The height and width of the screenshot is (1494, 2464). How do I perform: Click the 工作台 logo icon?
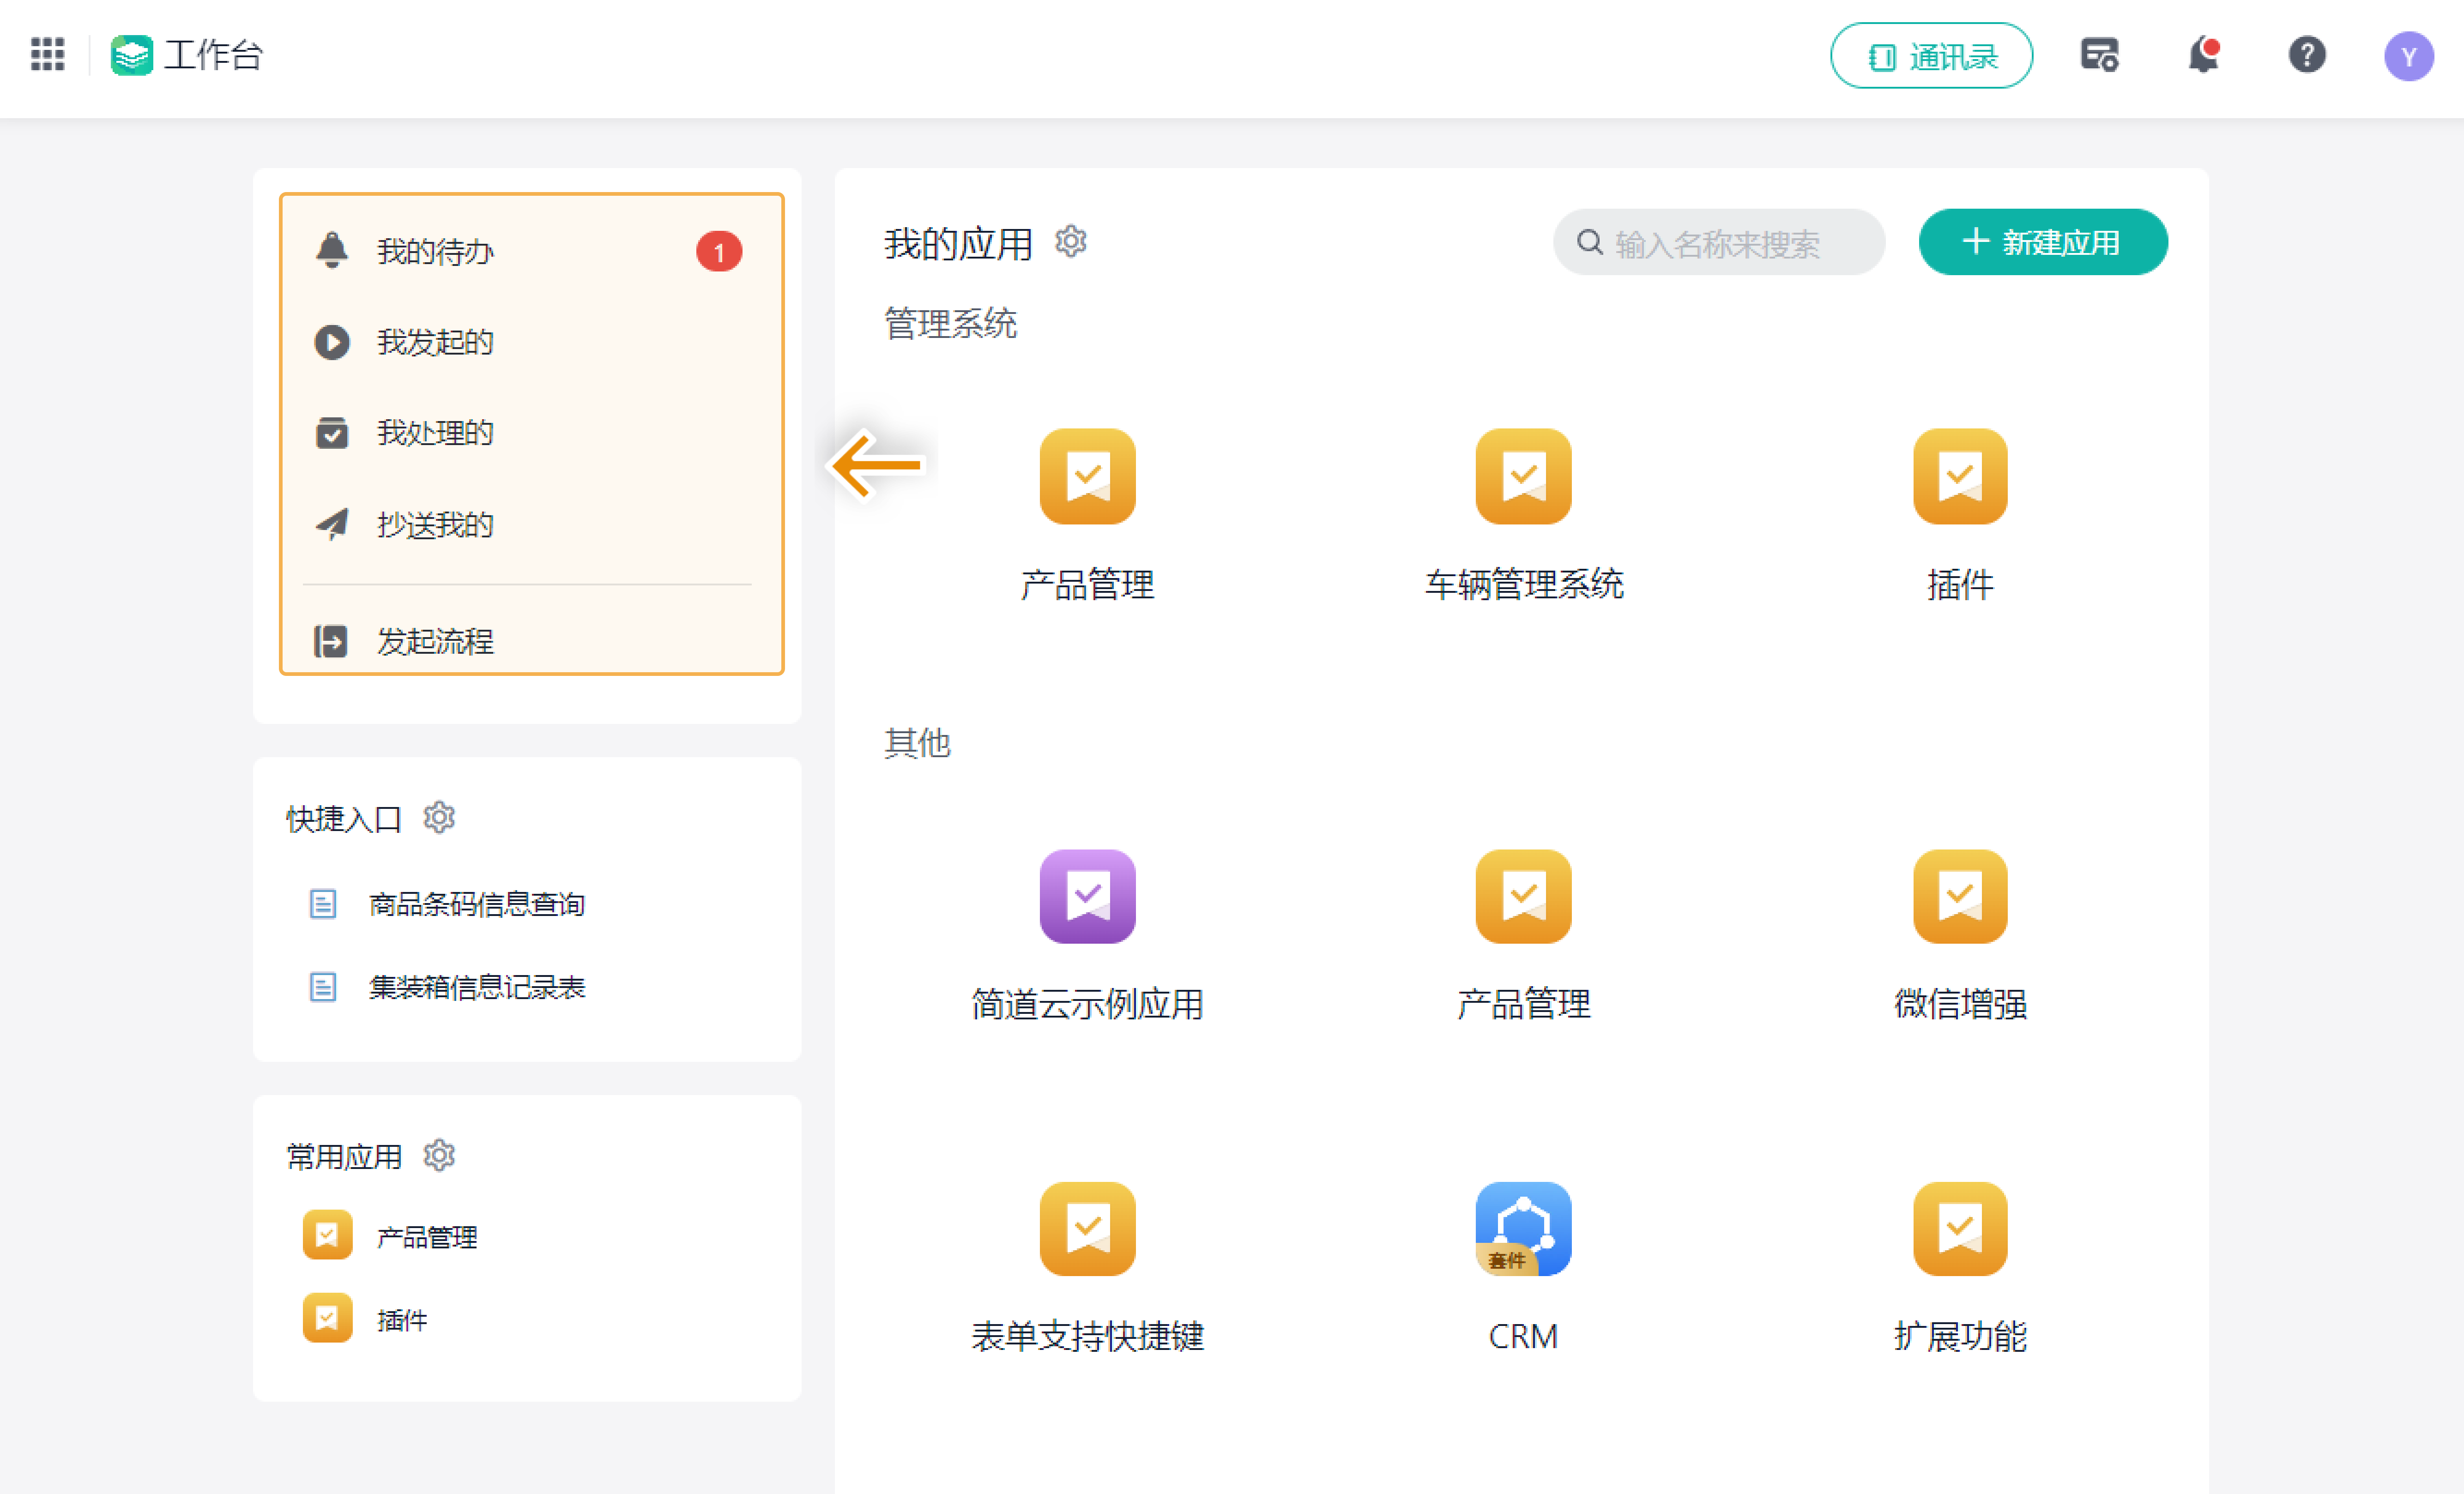(x=131, y=55)
